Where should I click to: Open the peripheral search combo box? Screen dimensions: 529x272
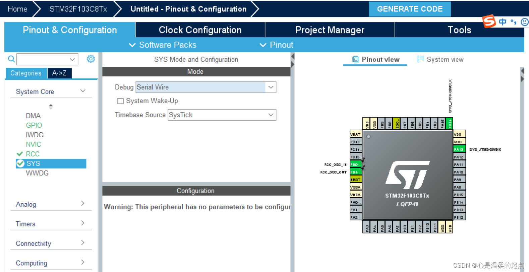72,59
